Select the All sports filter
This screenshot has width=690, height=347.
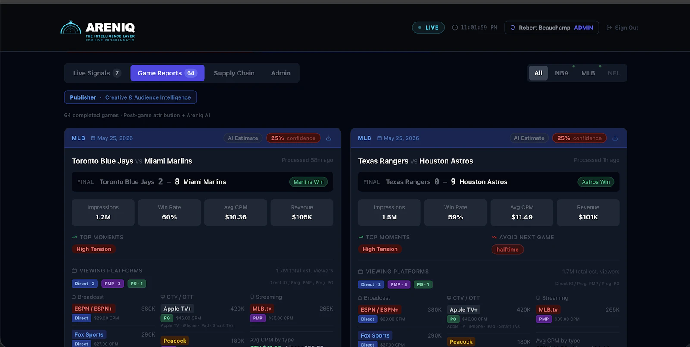coord(538,73)
